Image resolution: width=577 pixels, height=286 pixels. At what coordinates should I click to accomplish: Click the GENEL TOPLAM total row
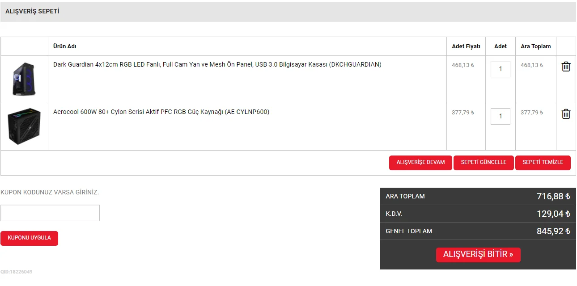point(478,231)
